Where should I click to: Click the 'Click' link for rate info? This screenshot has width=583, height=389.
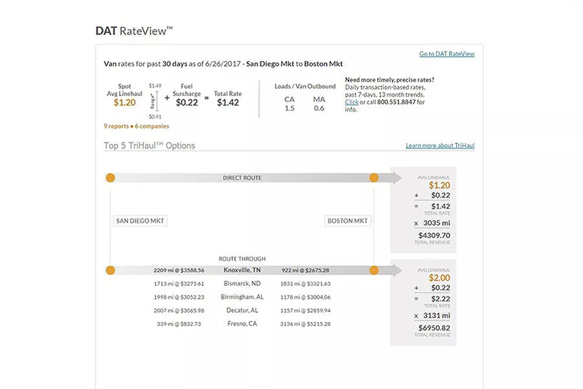point(351,102)
